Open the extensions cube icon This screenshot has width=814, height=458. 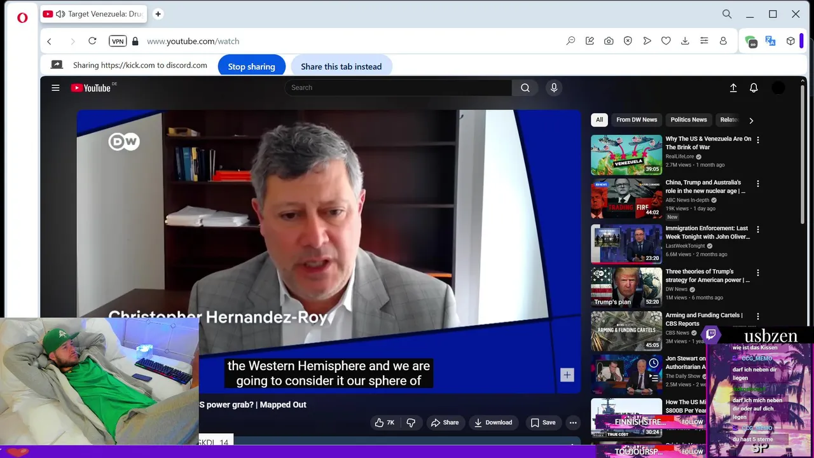click(790, 41)
